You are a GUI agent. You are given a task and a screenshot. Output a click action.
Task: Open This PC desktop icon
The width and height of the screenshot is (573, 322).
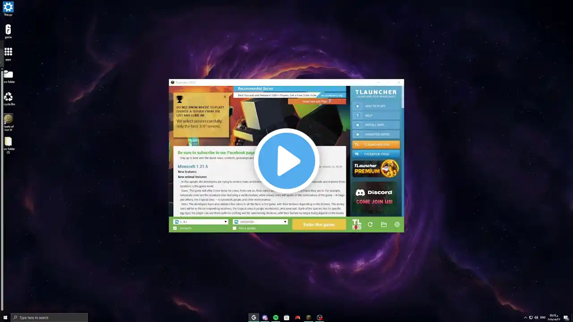(x=8, y=9)
